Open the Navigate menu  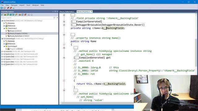[x=14, y=5]
